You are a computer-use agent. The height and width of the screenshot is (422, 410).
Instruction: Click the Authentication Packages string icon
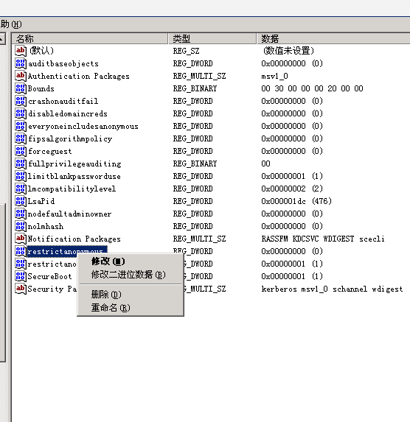pyautogui.click(x=21, y=76)
